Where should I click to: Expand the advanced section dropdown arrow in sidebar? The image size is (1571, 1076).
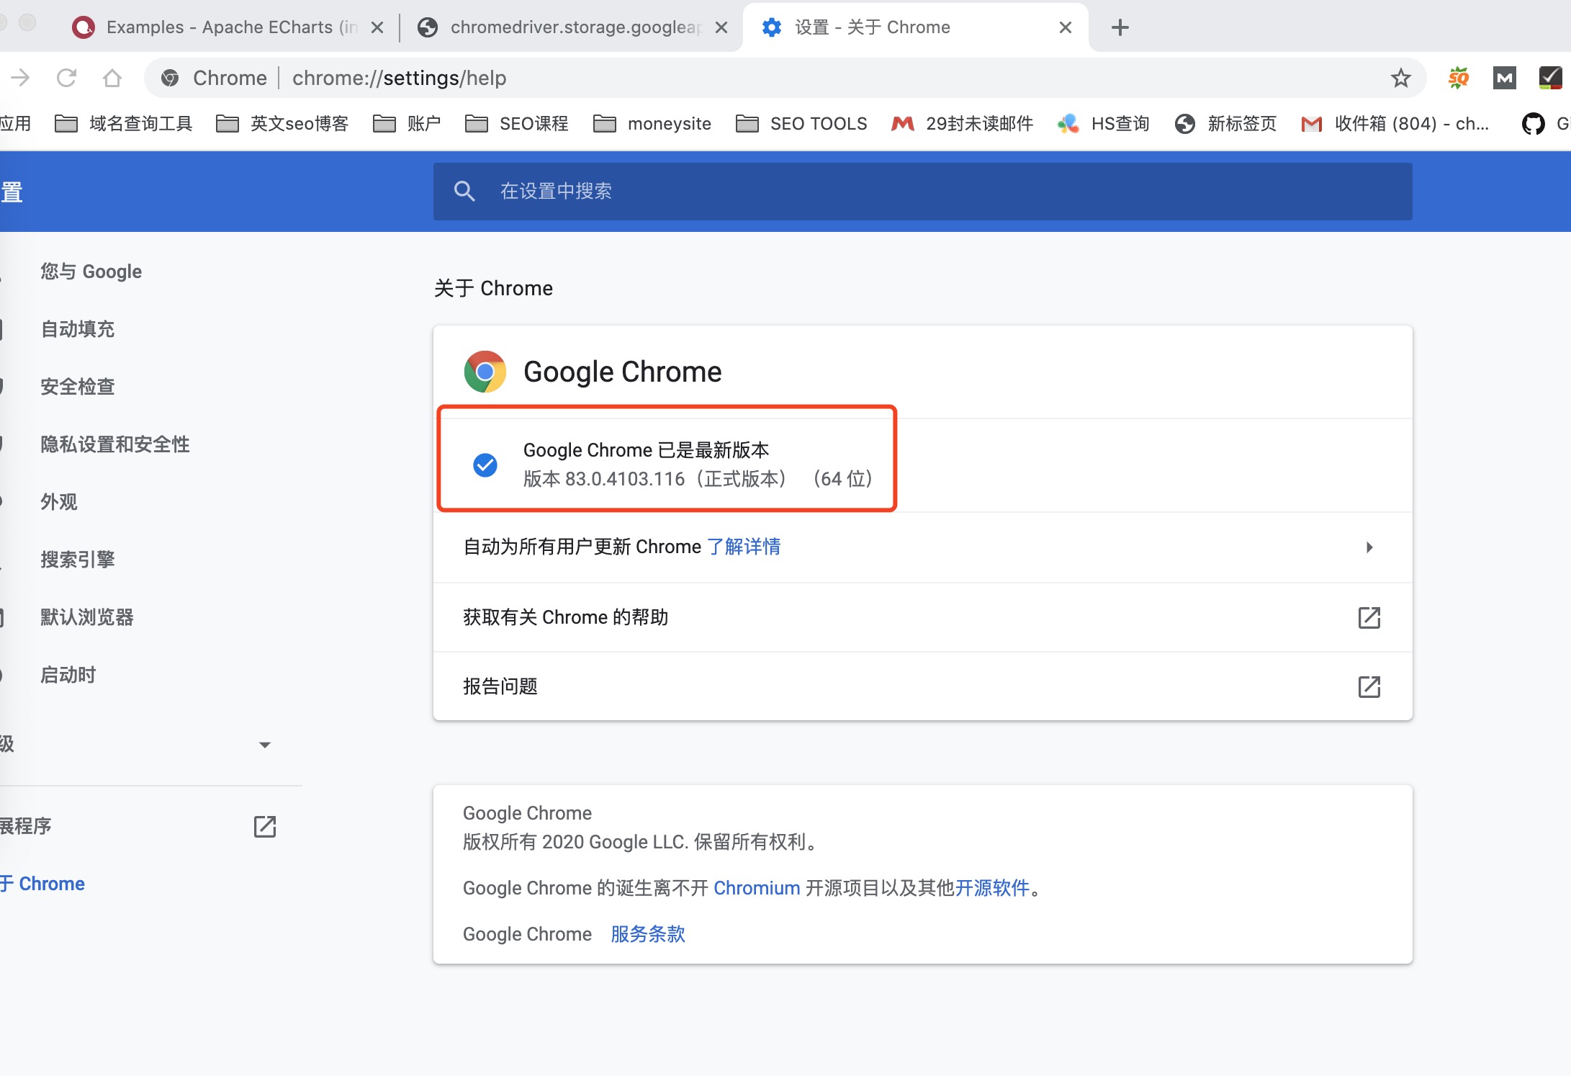[264, 745]
